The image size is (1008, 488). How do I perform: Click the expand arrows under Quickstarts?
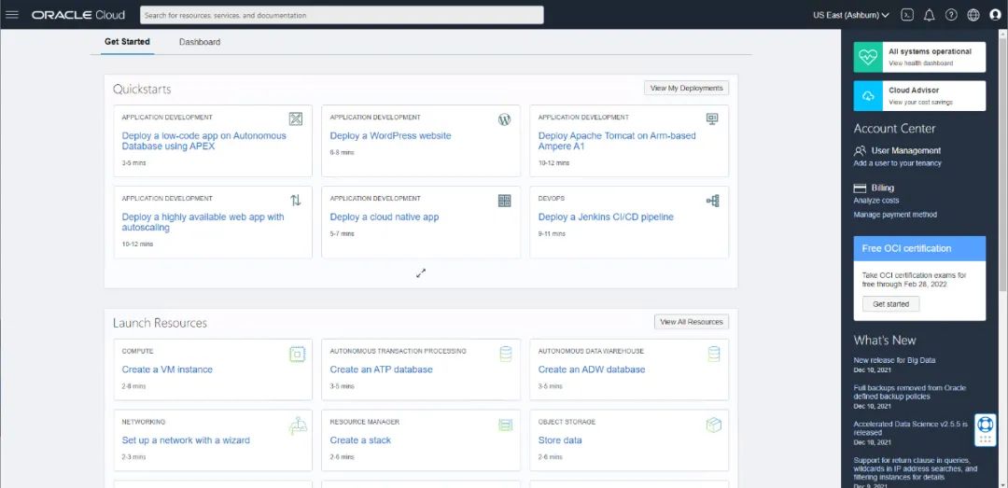click(x=421, y=273)
